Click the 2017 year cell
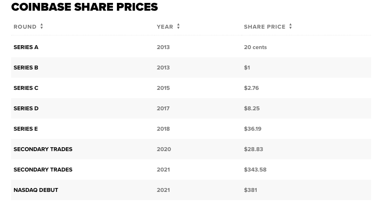375x206 pixels. point(163,108)
